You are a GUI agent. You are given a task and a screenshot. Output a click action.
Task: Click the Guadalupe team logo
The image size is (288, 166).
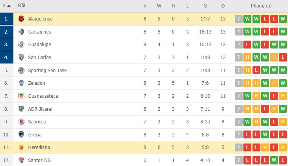click(21, 45)
